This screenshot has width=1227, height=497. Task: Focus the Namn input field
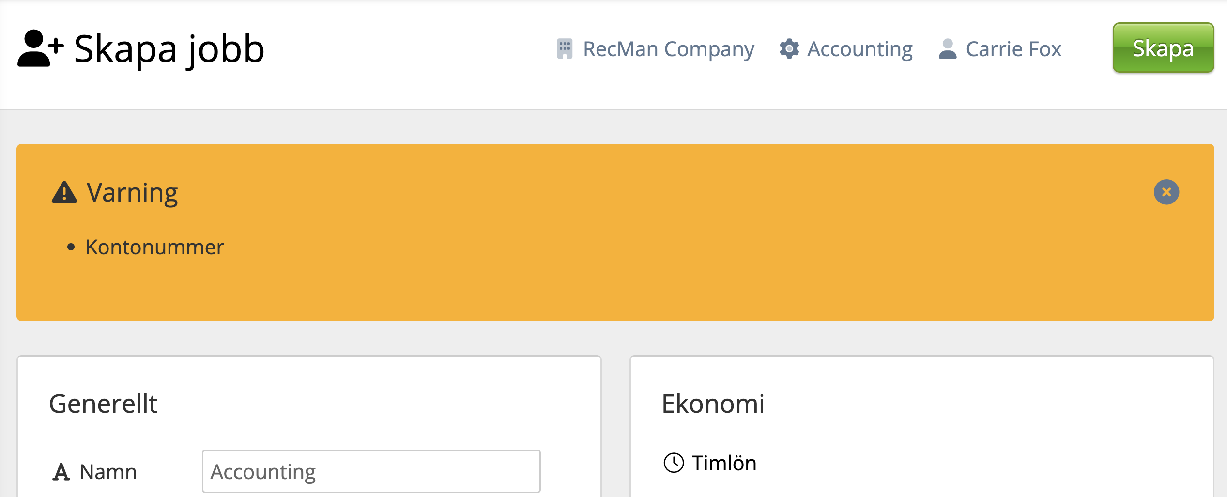371,471
